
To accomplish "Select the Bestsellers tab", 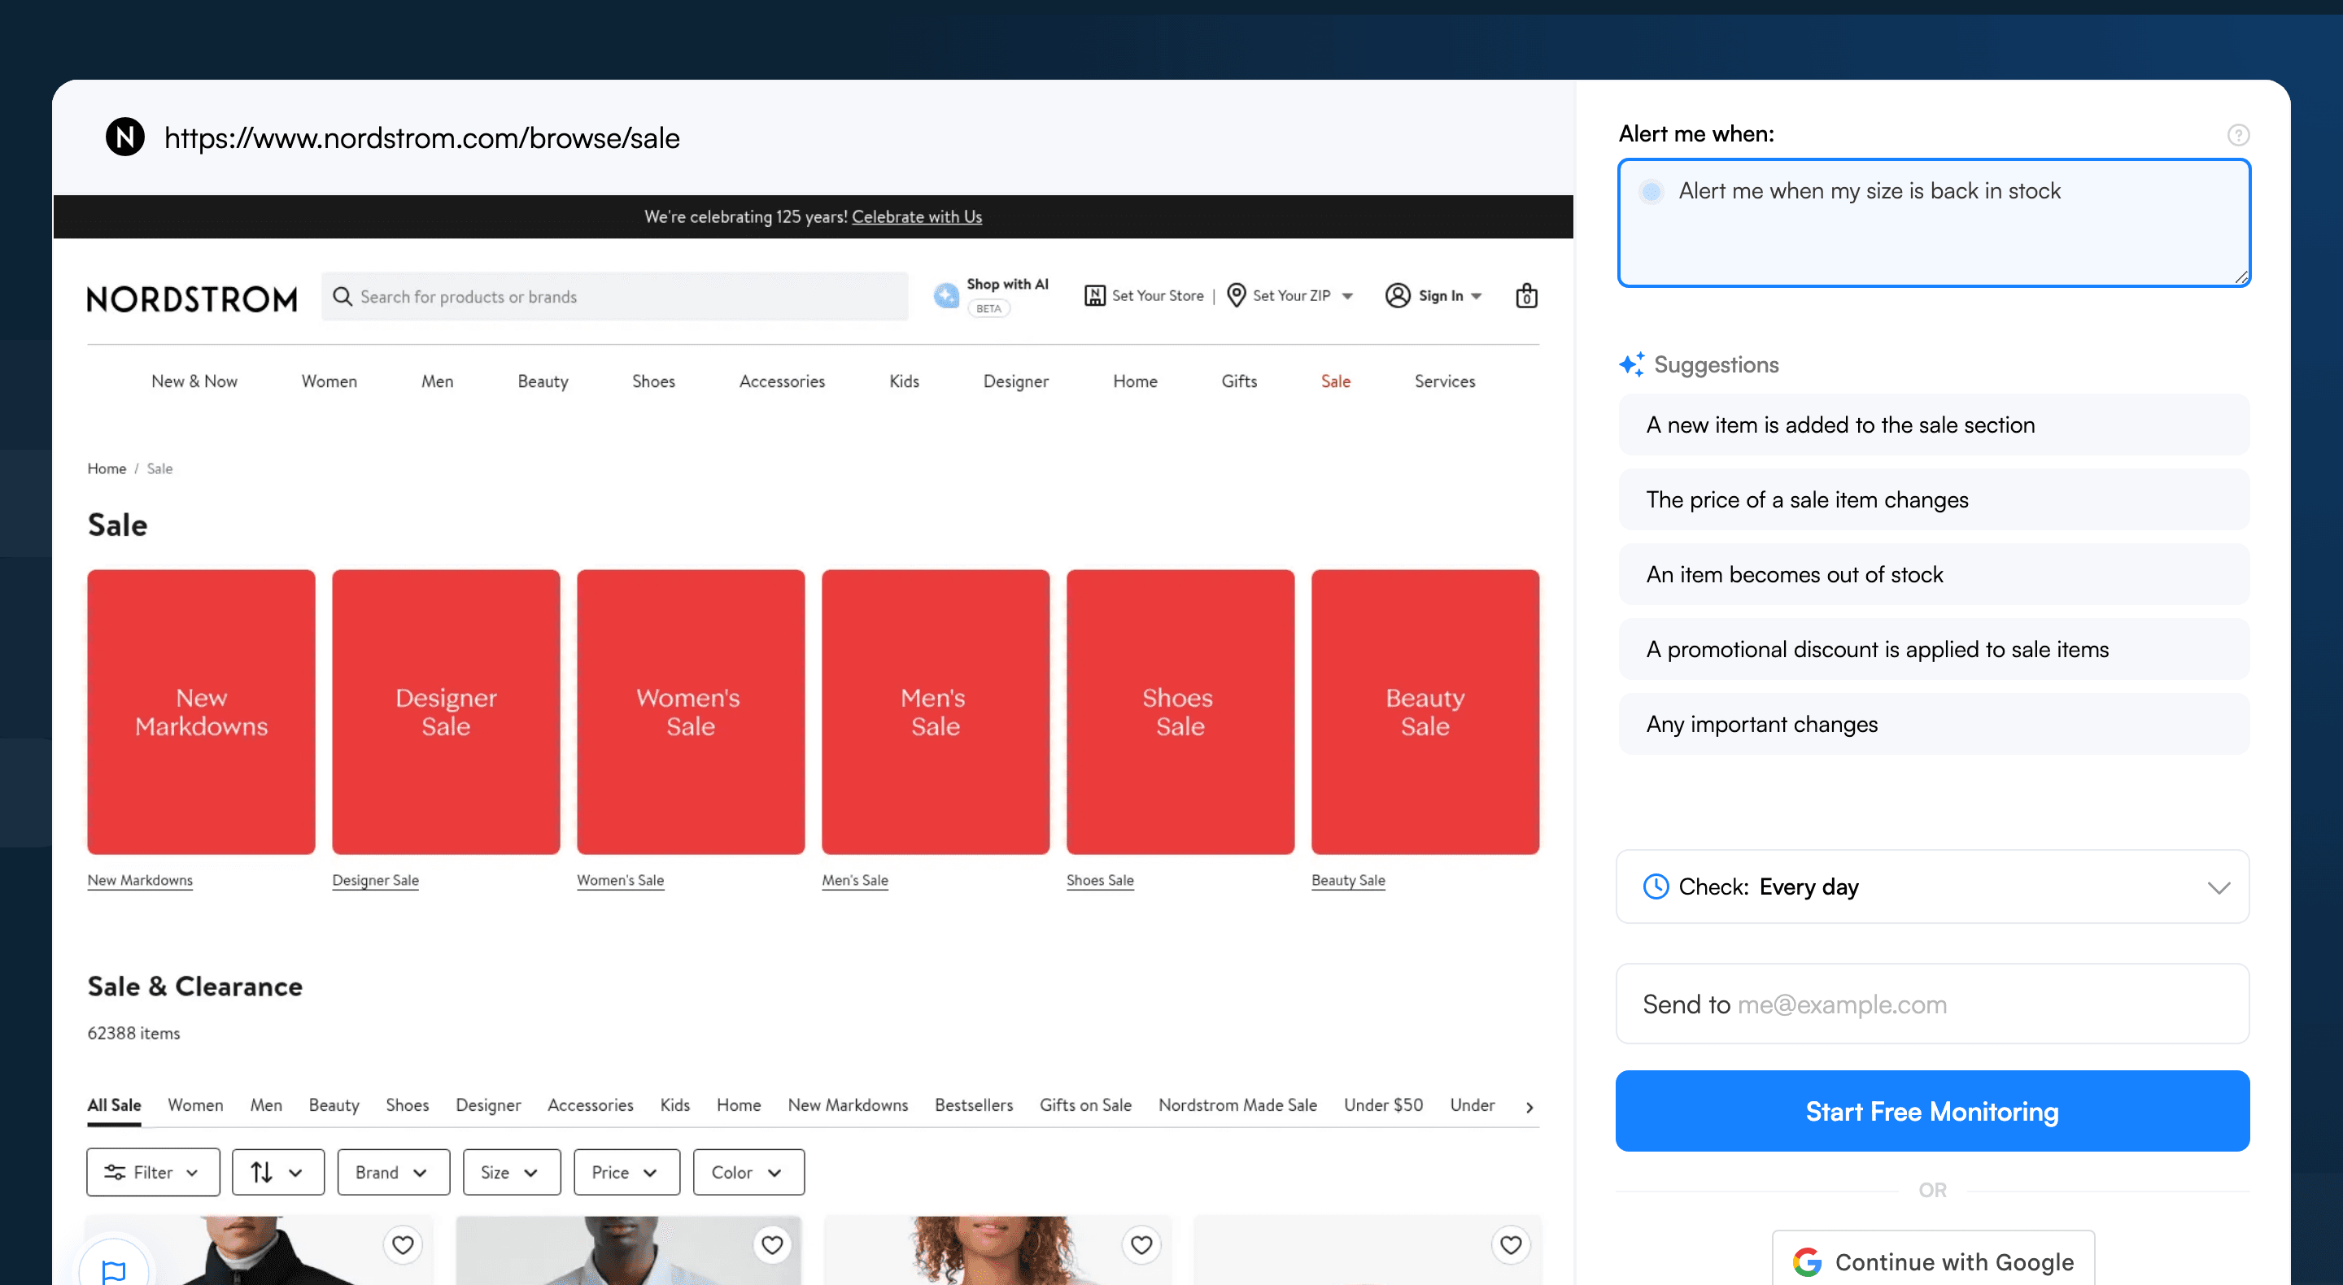I will click(973, 1105).
